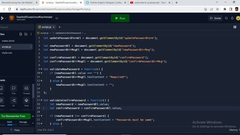This screenshot has width=240, height=135.
Task: Open the Git tool
Action: point(13,102)
